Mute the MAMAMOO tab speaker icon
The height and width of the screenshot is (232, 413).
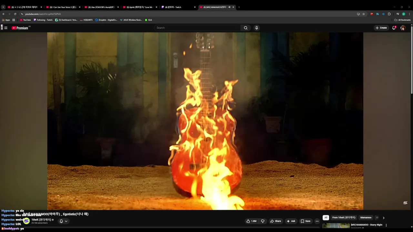click(229, 7)
